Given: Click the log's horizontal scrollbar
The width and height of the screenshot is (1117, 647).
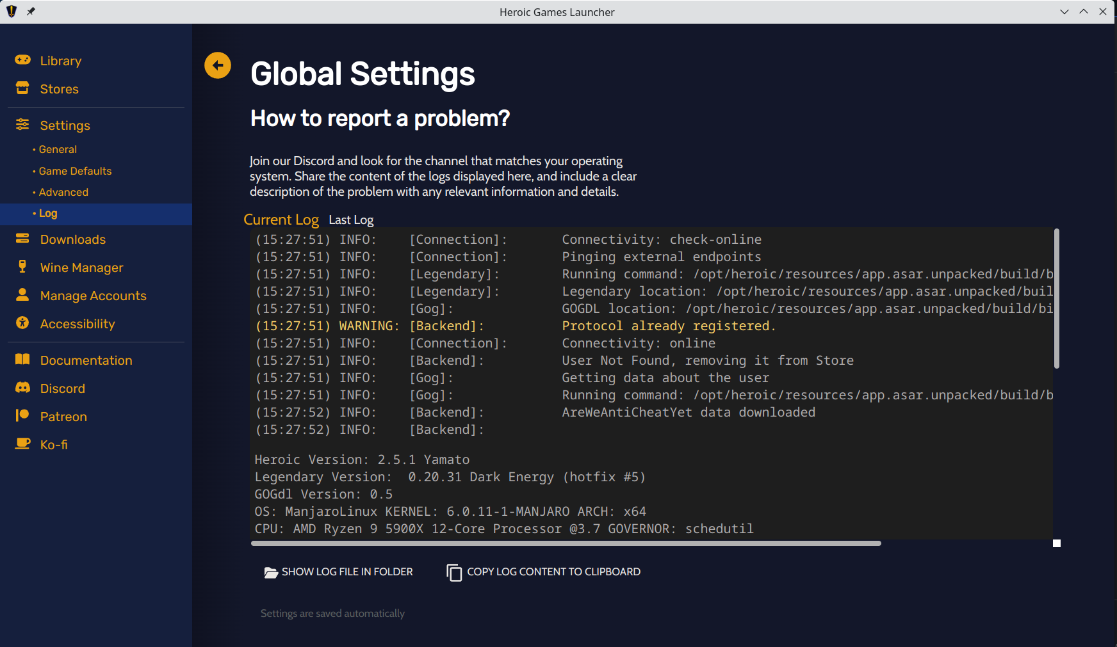Looking at the screenshot, I should 566,543.
